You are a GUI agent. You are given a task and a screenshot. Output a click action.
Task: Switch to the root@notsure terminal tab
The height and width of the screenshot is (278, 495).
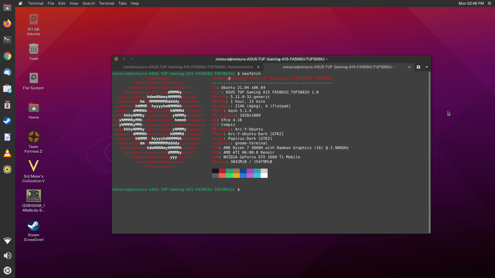pos(188,67)
